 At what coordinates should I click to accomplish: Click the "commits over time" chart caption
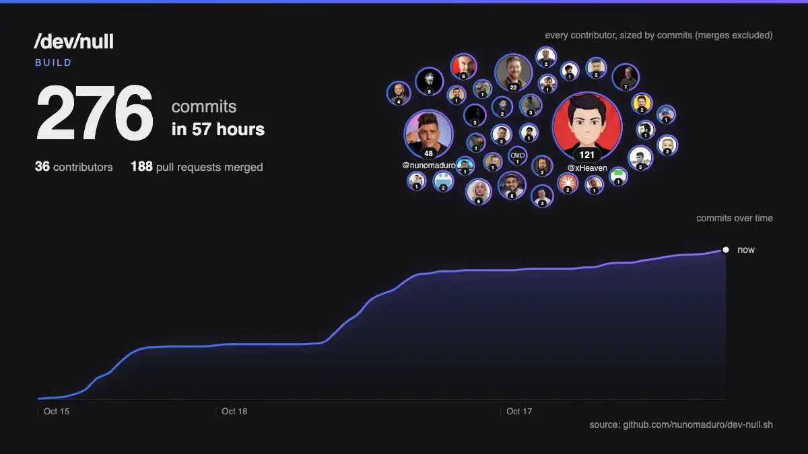click(x=735, y=218)
